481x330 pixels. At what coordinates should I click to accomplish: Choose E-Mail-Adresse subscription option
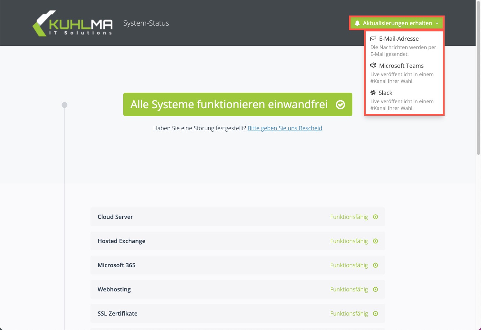[404, 46]
